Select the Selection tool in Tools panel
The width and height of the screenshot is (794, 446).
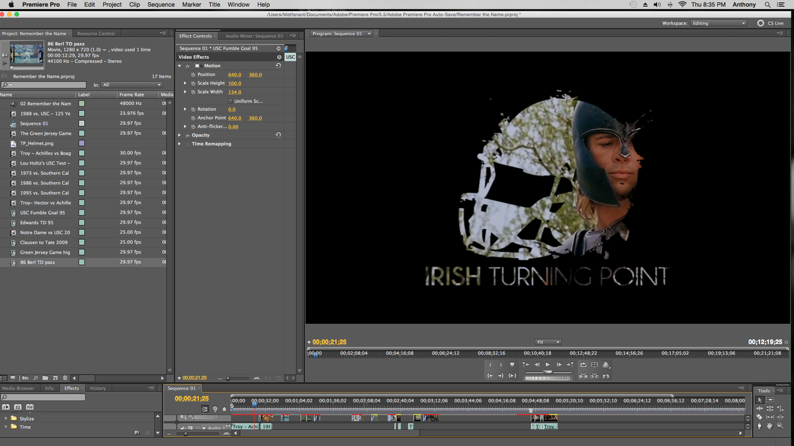pos(760,400)
